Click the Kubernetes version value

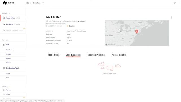click(69, 41)
